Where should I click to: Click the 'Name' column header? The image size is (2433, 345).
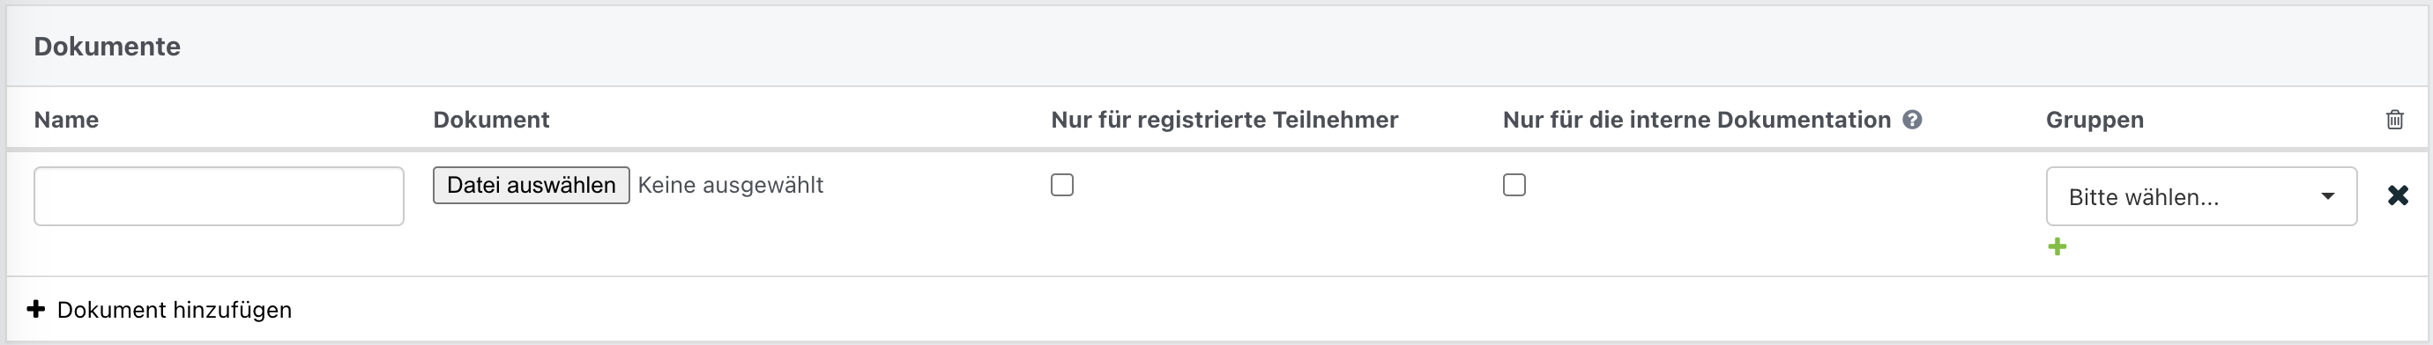point(66,120)
